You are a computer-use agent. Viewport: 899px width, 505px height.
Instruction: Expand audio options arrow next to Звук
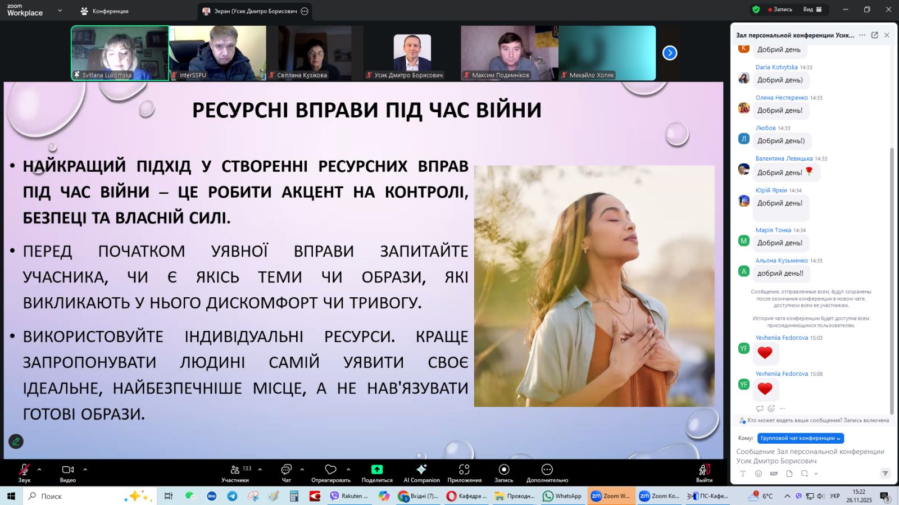(x=39, y=469)
